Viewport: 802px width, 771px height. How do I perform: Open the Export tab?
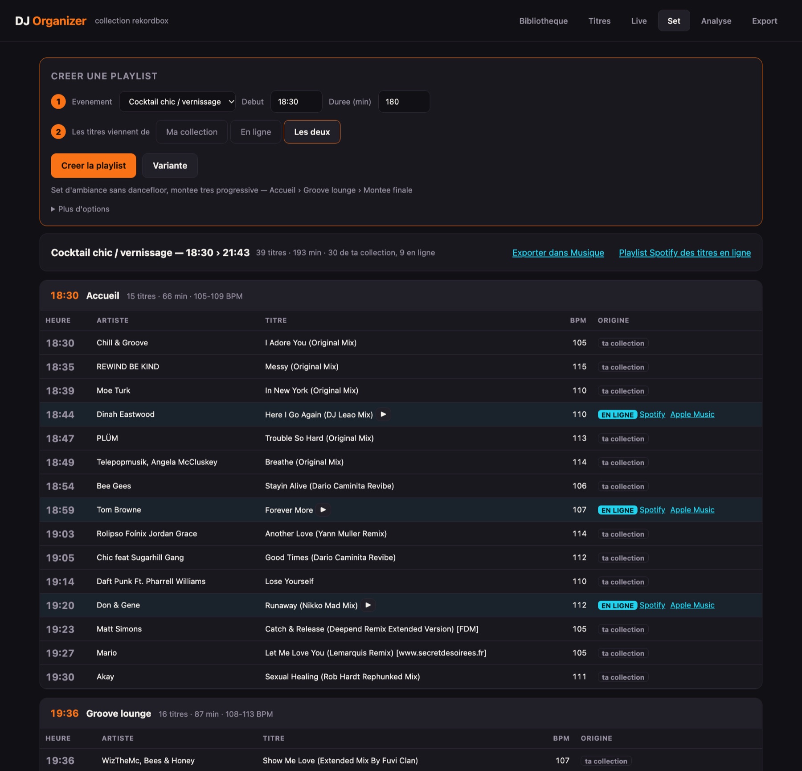click(x=765, y=21)
